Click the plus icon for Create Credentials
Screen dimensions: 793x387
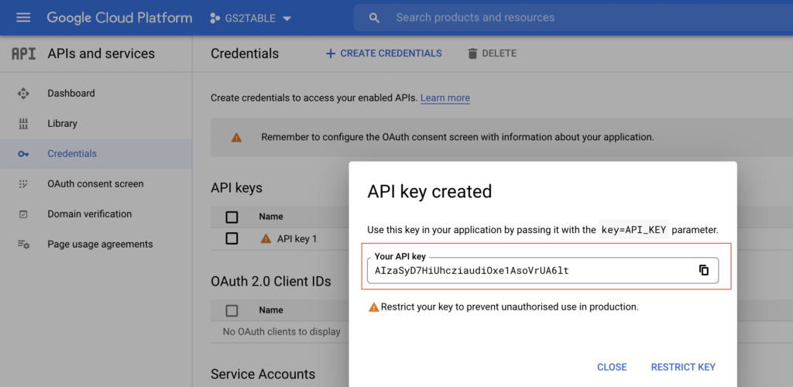(x=330, y=53)
